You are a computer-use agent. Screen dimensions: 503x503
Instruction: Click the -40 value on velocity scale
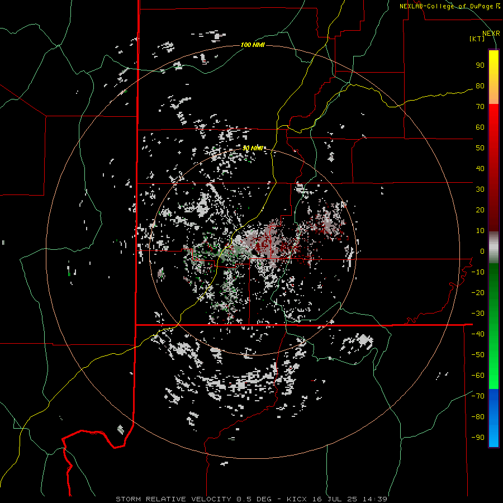[x=478, y=334]
